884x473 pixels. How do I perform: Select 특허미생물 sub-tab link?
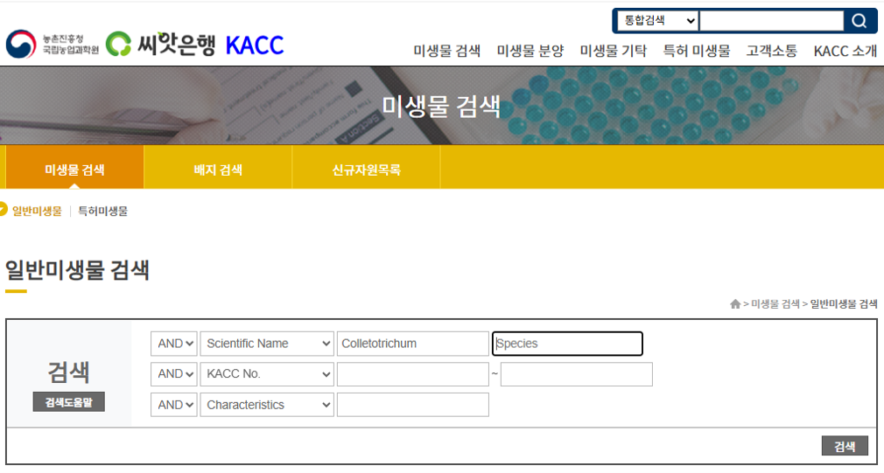pos(103,212)
